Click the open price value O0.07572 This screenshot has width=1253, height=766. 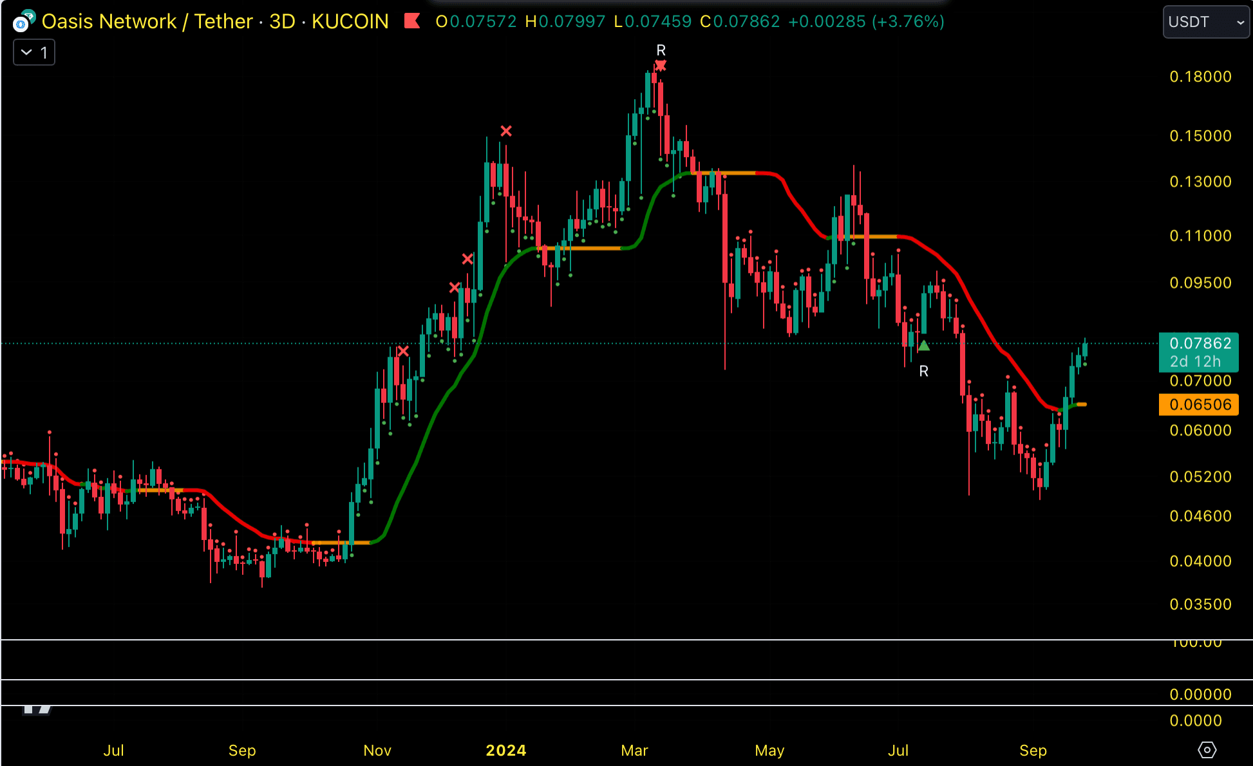(x=476, y=21)
